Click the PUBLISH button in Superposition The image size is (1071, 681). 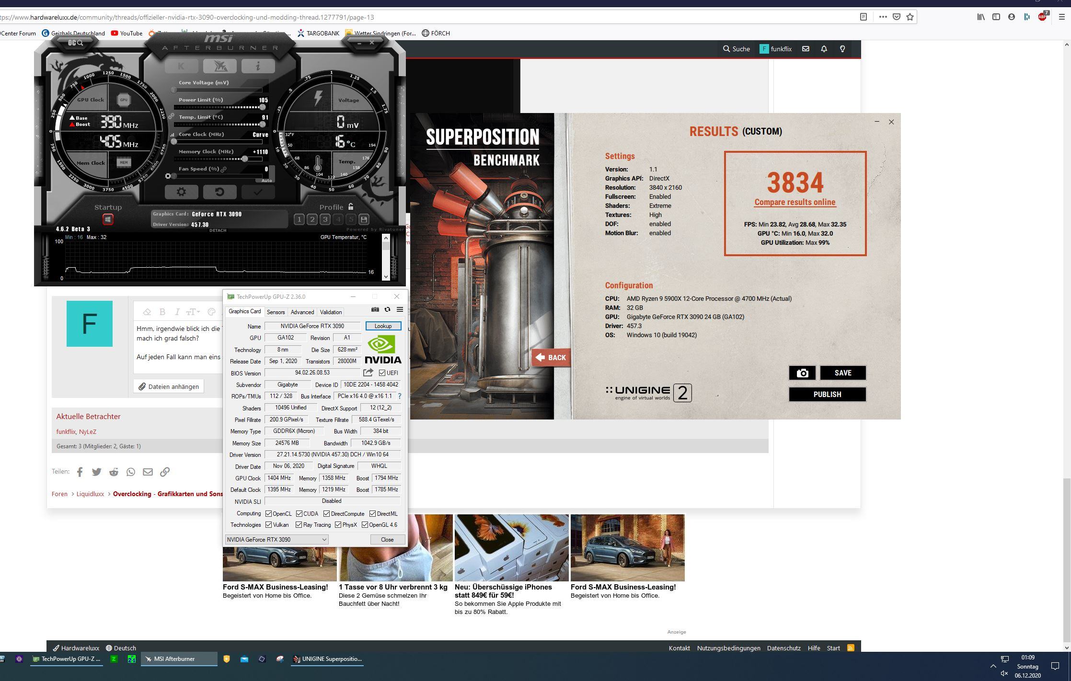827,395
